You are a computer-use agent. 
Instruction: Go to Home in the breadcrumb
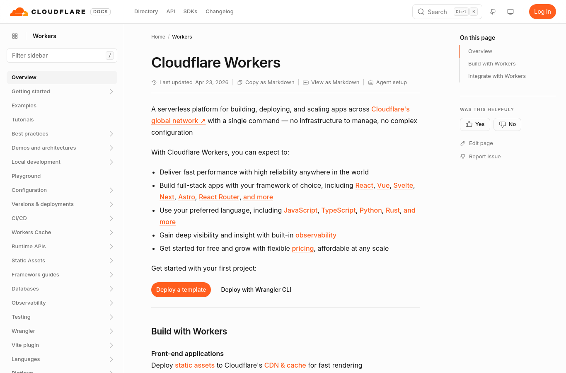[x=158, y=37]
